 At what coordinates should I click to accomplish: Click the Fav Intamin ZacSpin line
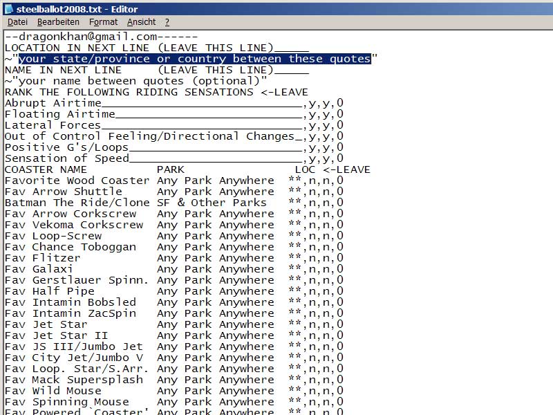tap(71, 313)
